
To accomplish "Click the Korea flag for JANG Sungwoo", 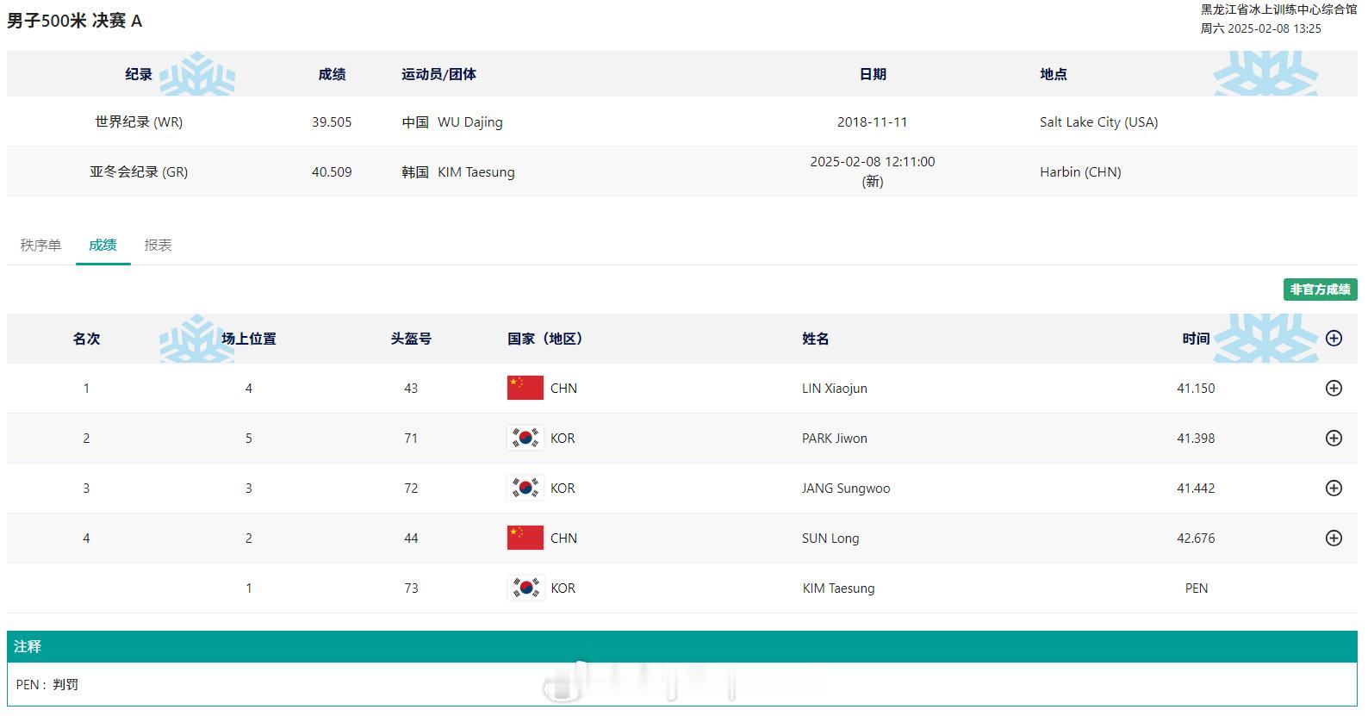I will pyautogui.click(x=525, y=488).
